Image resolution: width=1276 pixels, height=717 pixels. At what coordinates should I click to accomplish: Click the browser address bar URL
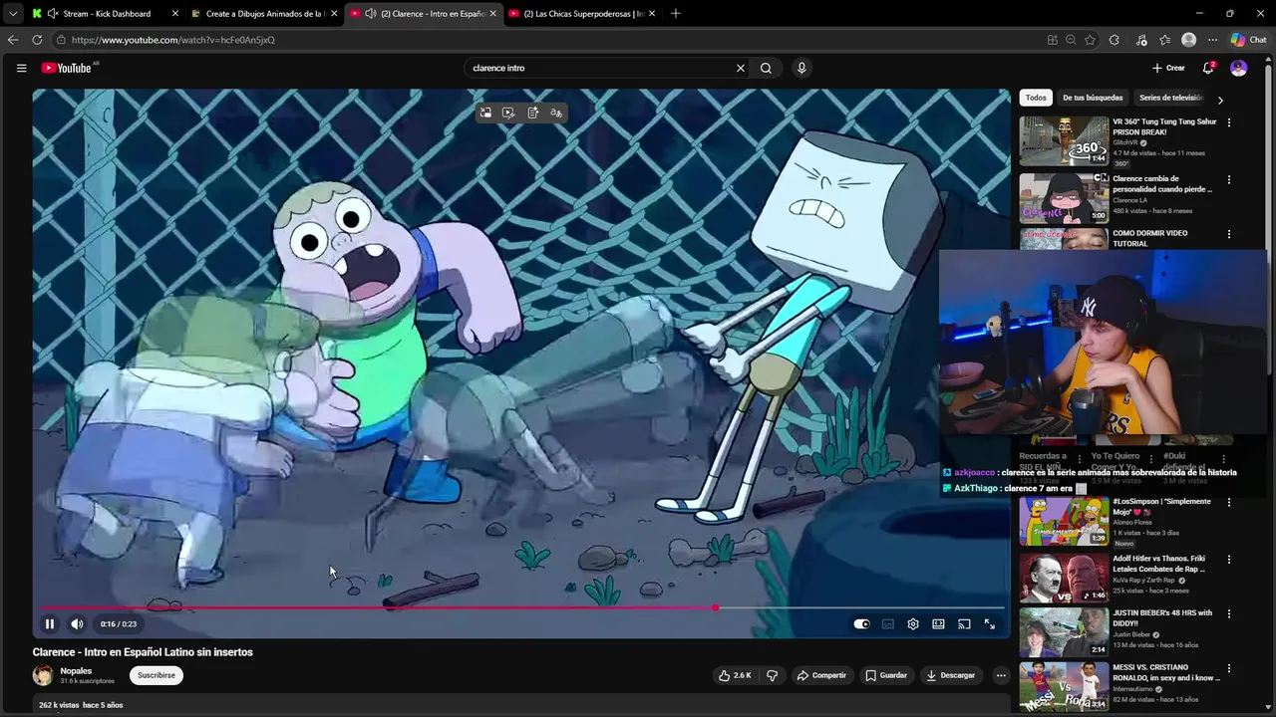[172, 40]
